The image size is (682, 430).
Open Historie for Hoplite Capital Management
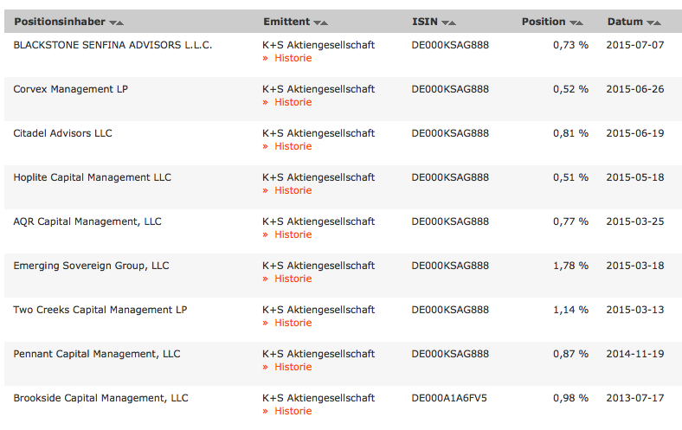coord(293,190)
